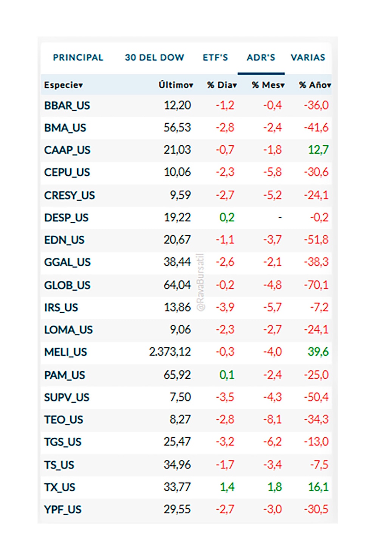
Task: Sort by the % Año column header
Action: coord(315,85)
